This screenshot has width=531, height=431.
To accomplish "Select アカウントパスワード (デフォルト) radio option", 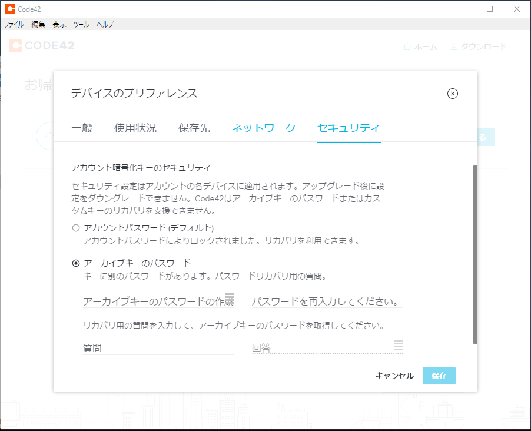I will 76,228.
